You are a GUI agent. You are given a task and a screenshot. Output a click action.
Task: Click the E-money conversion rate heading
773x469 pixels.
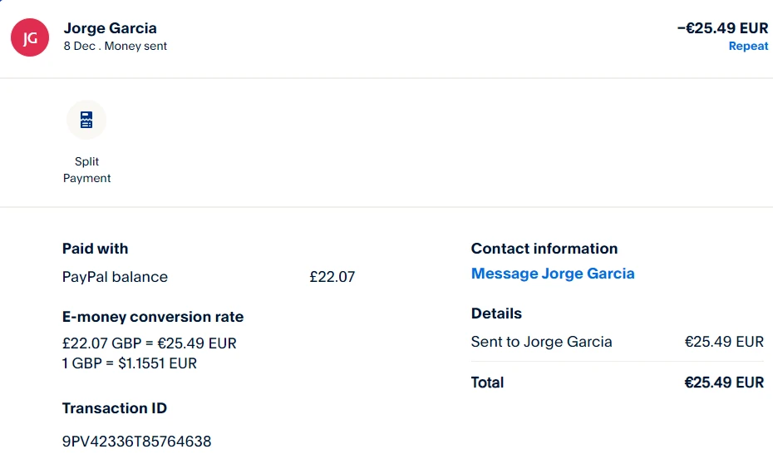point(153,317)
